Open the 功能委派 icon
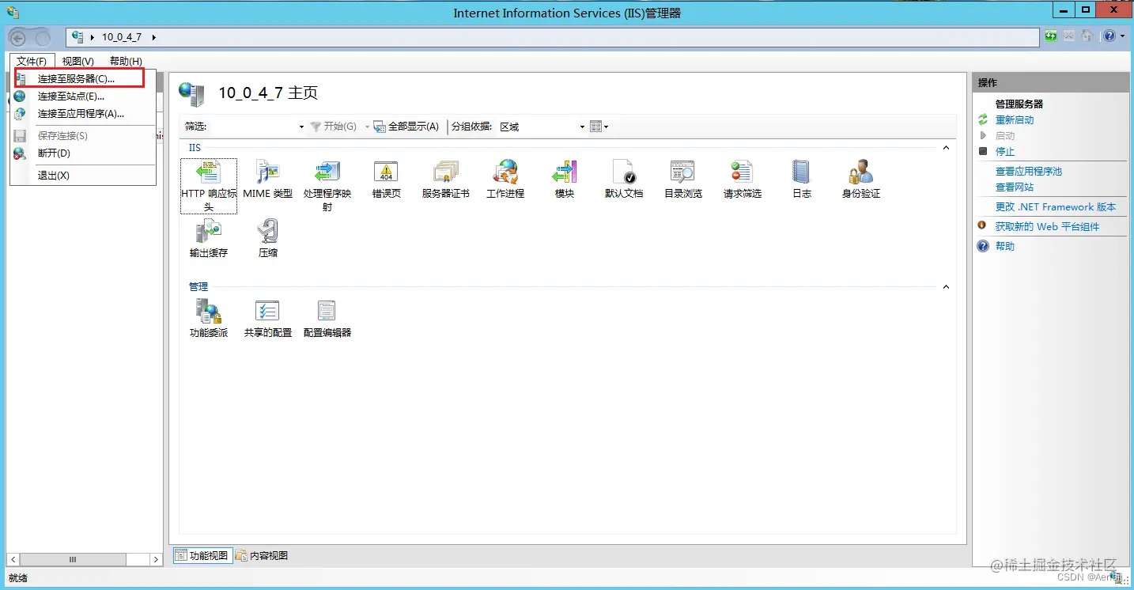 point(209,311)
